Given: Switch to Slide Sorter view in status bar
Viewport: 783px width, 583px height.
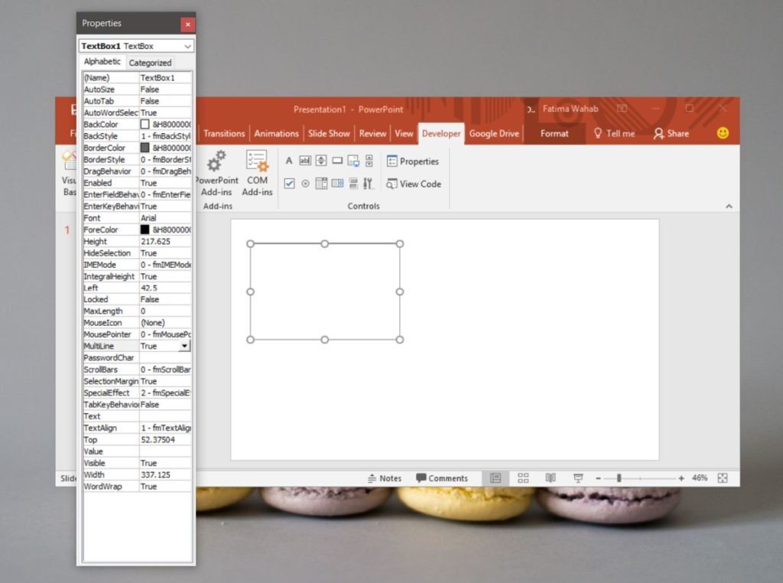Looking at the screenshot, I should 523,477.
